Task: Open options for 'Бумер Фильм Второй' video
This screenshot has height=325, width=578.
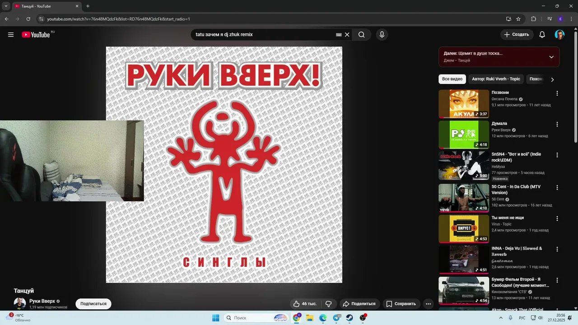Action: (557, 280)
